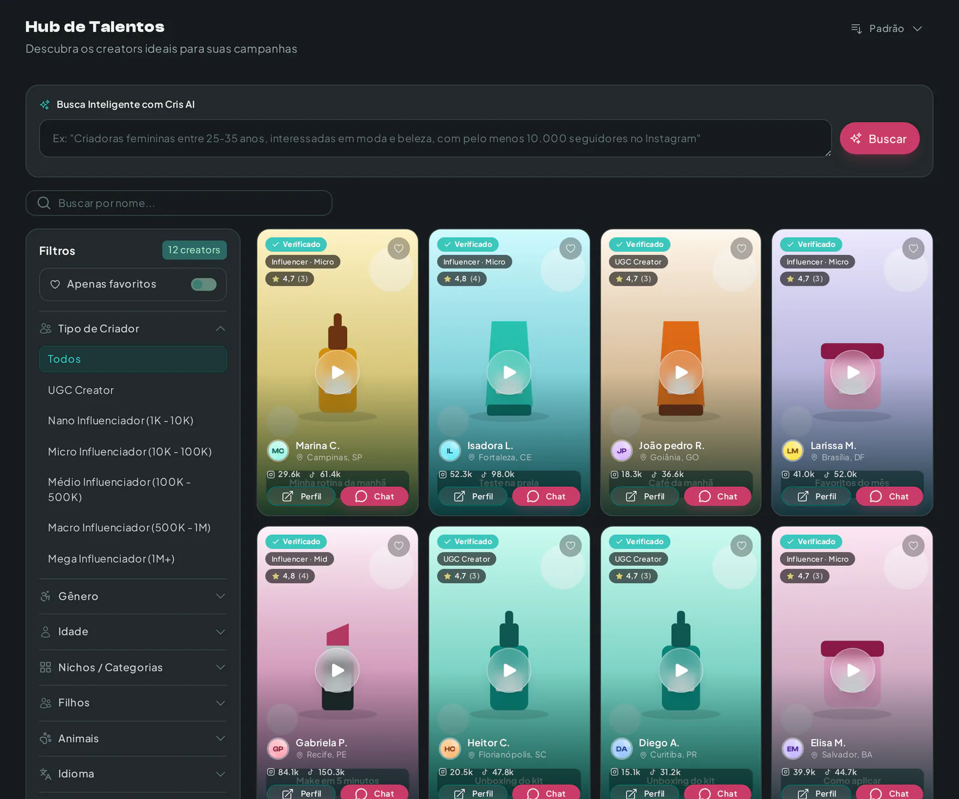Play Elisa M.'s video preview
This screenshot has height=799, width=959.
(x=852, y=670)
